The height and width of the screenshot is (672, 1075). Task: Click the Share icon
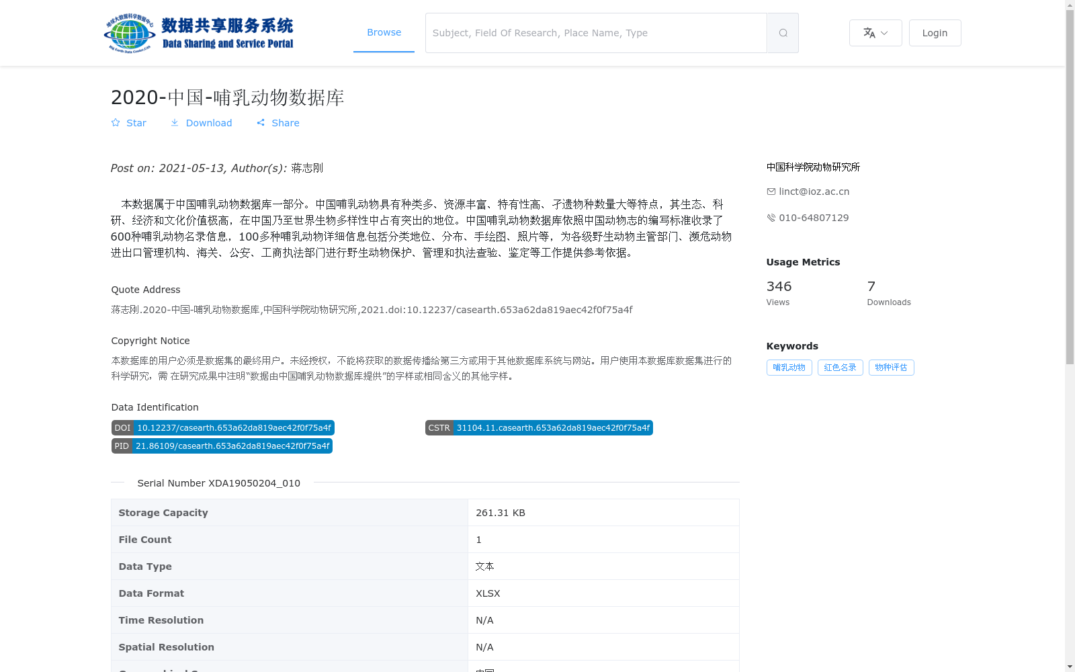pyautogui.click(x=261, y=122)
